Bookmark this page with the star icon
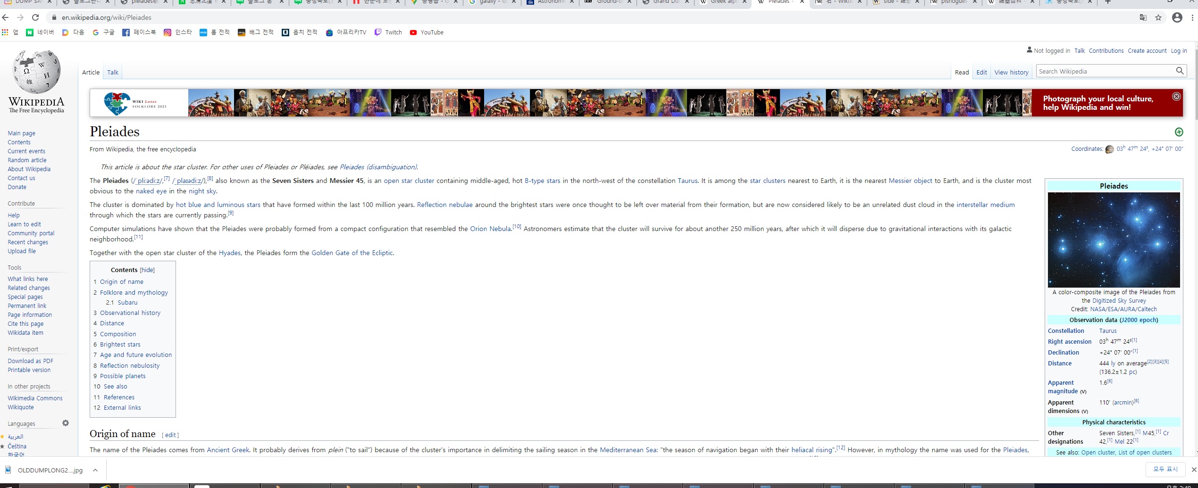The width and height of the screenshot is (1198, 488). [x=1158, y=17]
